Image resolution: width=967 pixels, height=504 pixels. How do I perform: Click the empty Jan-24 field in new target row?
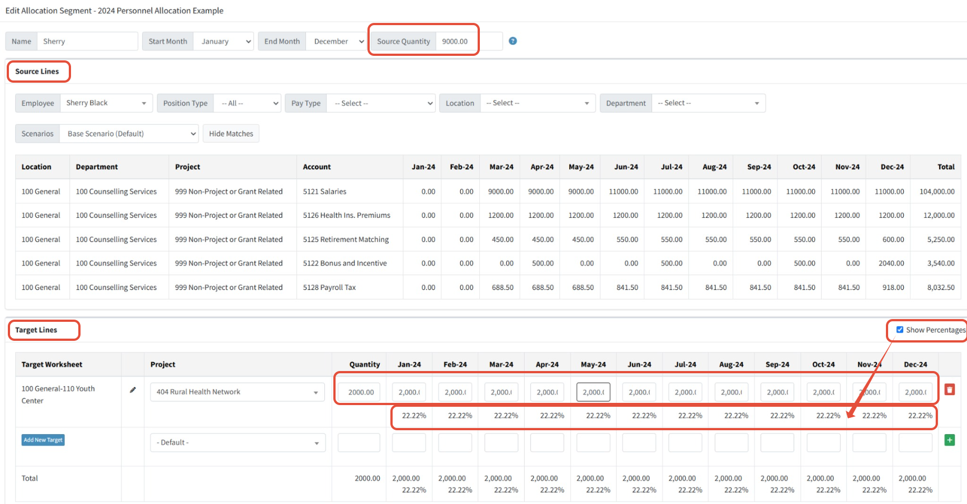click(x=409, y=443)
